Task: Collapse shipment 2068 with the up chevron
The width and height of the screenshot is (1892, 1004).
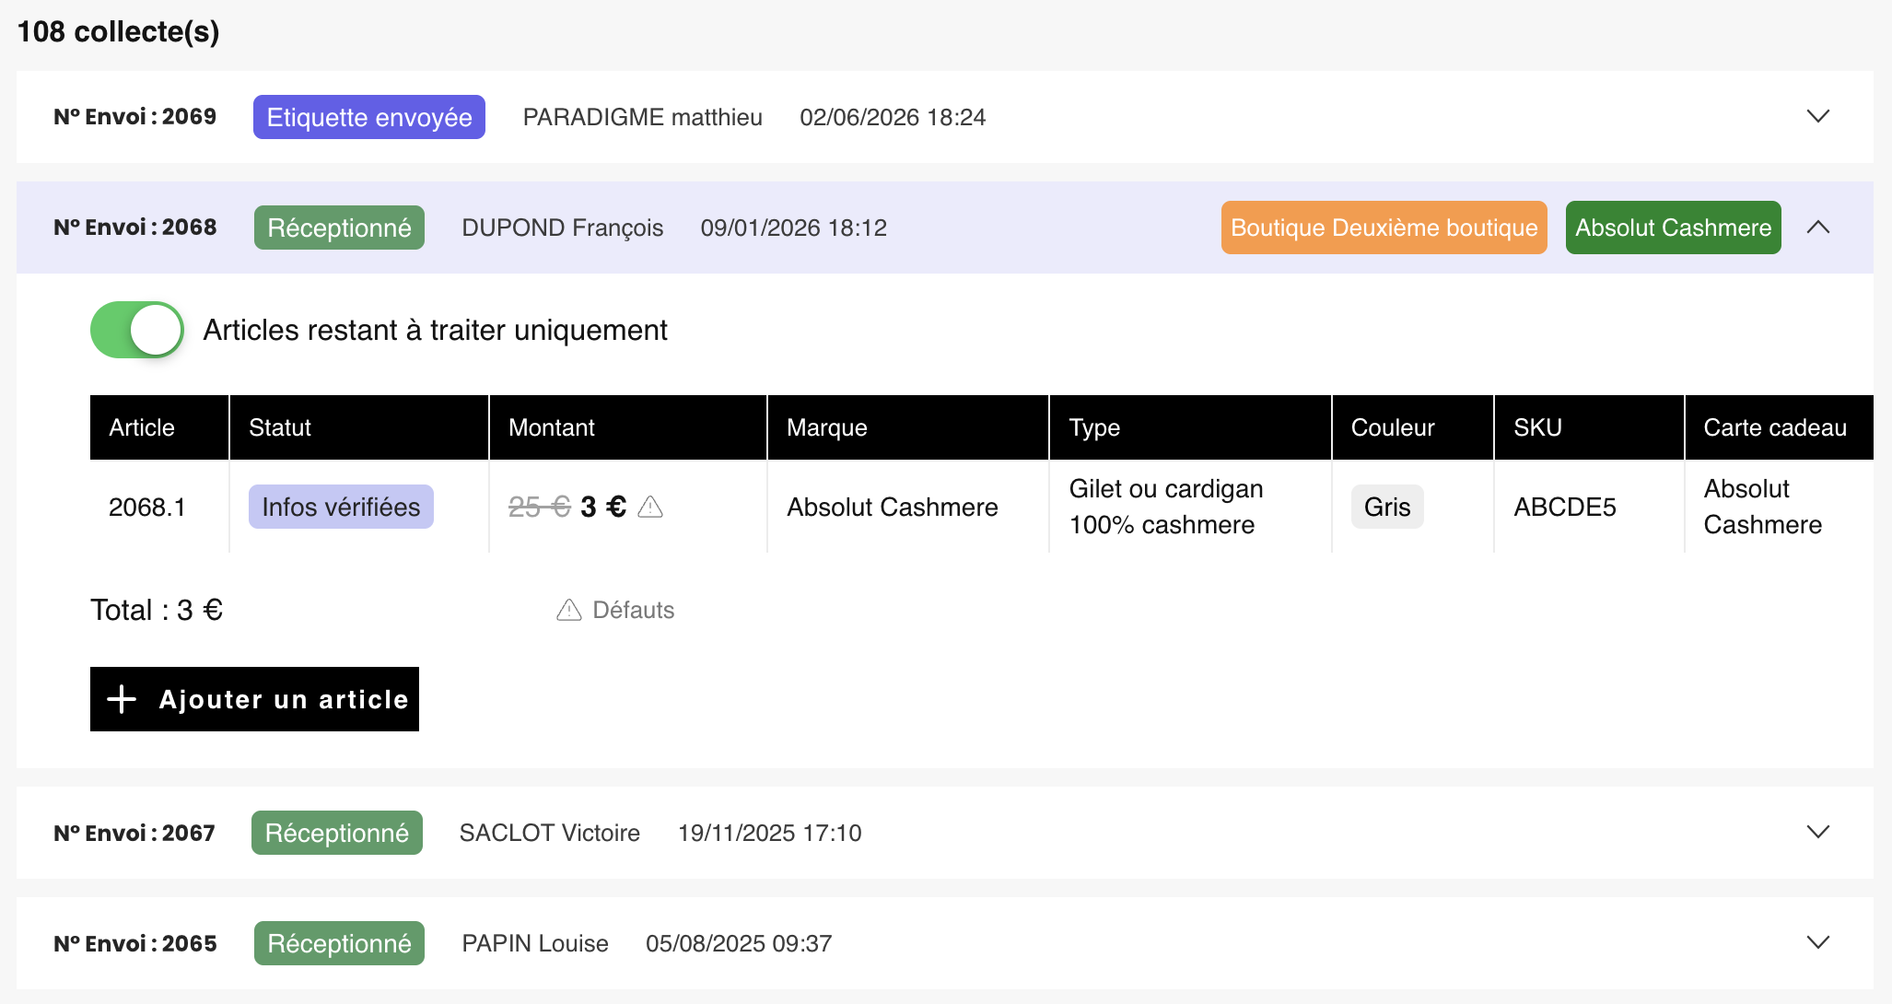Action: (1817, 228)
